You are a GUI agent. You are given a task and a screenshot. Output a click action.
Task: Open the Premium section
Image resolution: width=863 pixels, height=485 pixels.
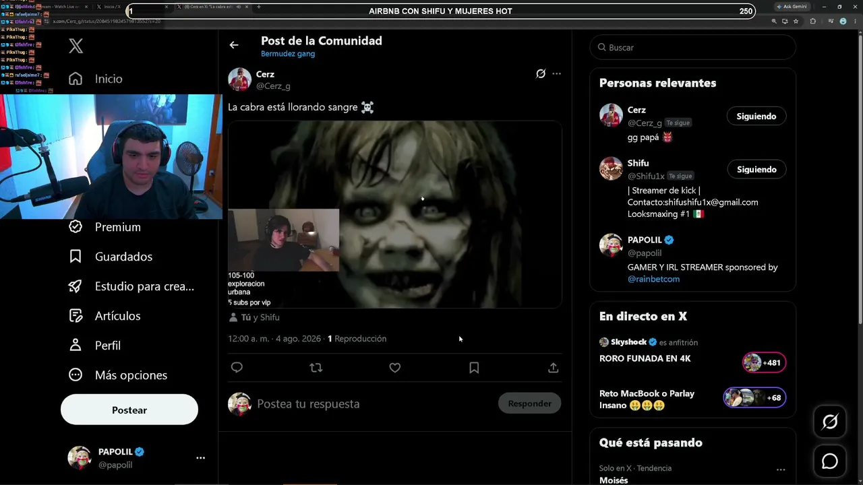tap(118, 227)
